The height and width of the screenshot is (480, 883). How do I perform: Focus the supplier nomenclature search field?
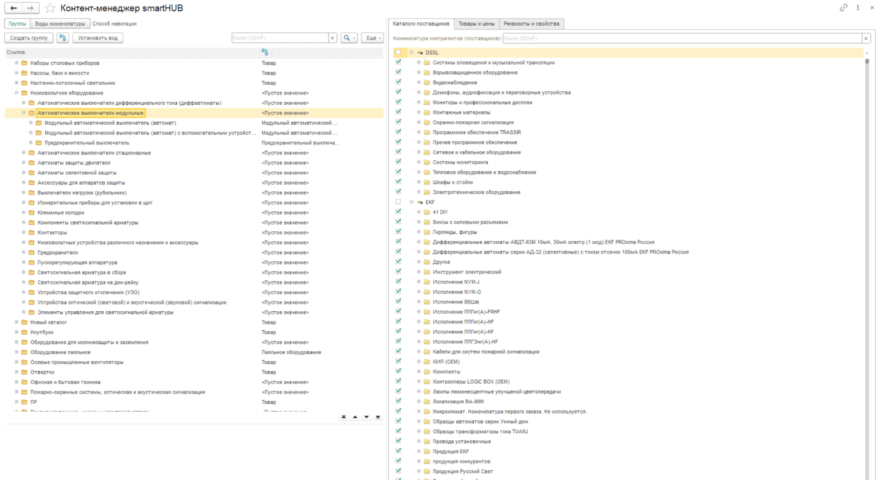[681, 38]
